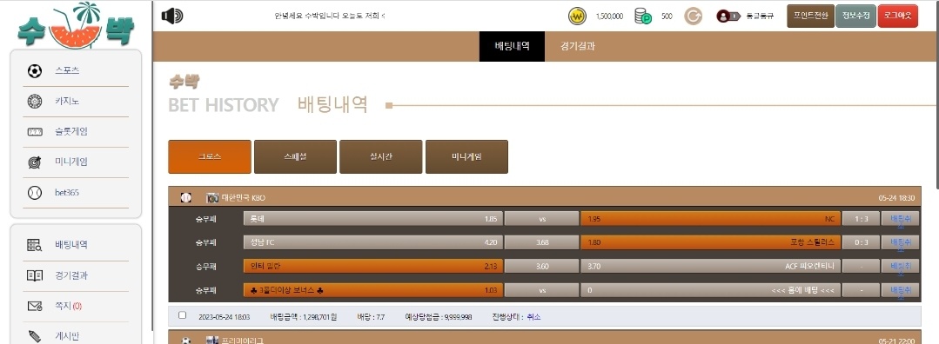
Task: Click the green point coin stack icon
Action: point(643,17)
